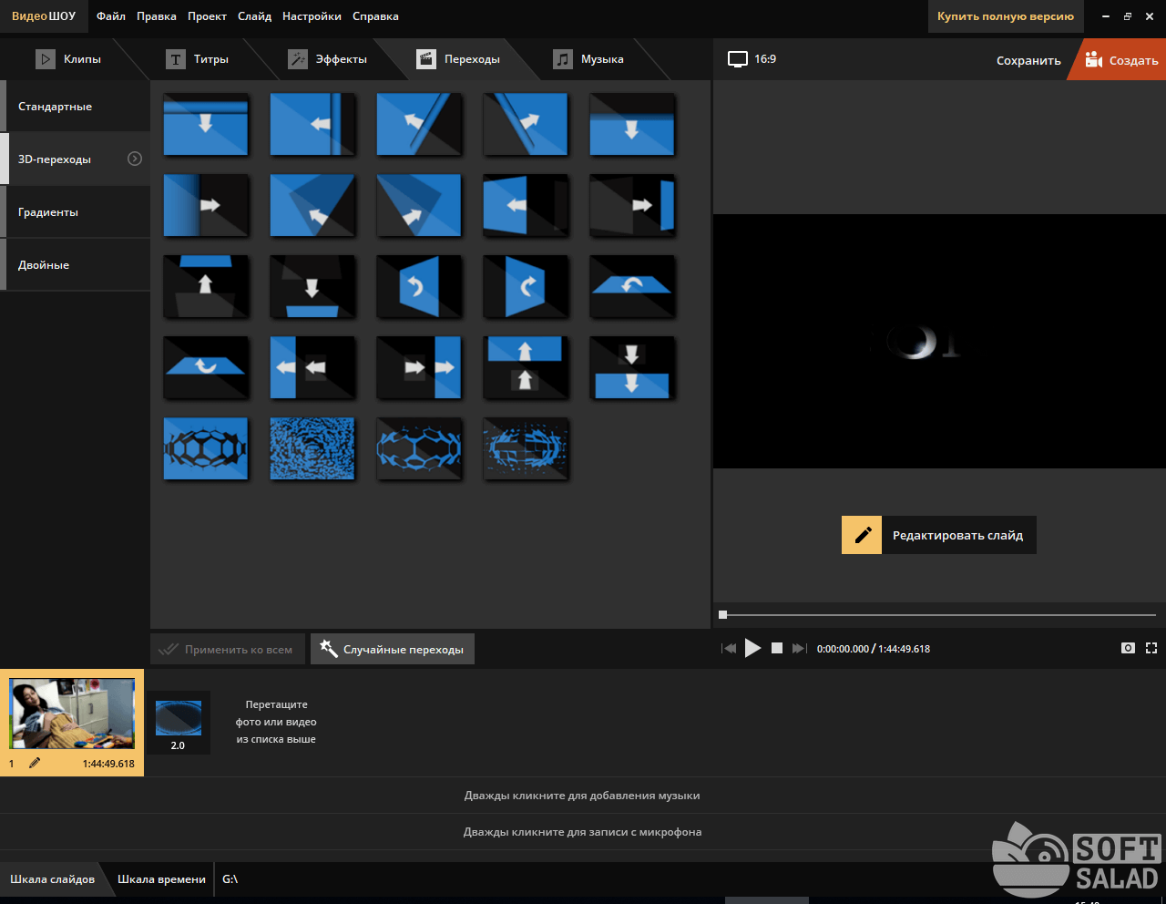Viewport: 1166px width, 904px height.
Task: Jump to the previous frame in the preview
Action: [x=729, y=648]
